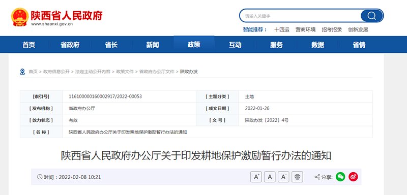Print the page via printer icon
This screenshot has width=407, height=195.
(x=297, y=177)
